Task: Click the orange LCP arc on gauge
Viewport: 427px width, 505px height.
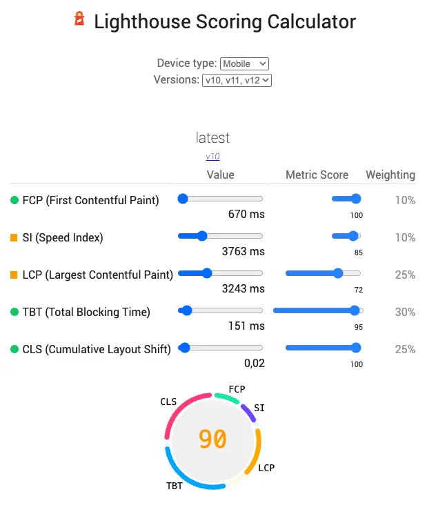Action: 255,451
